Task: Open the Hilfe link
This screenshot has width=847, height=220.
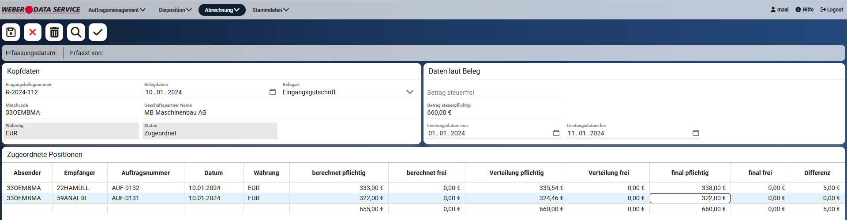Action: click(x=805, y=9)
